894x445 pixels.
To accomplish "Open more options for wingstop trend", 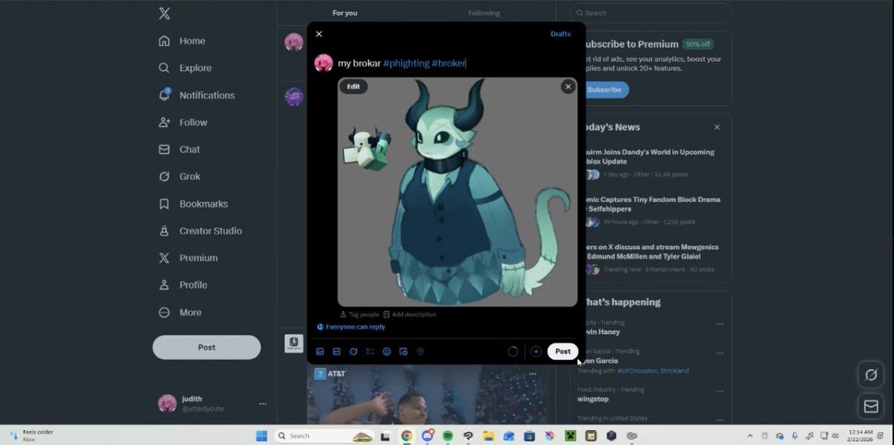I will [720, 391].
